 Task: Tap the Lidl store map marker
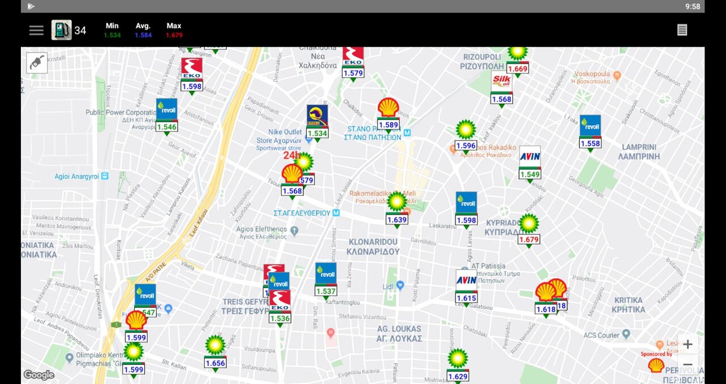click(400, 285)
